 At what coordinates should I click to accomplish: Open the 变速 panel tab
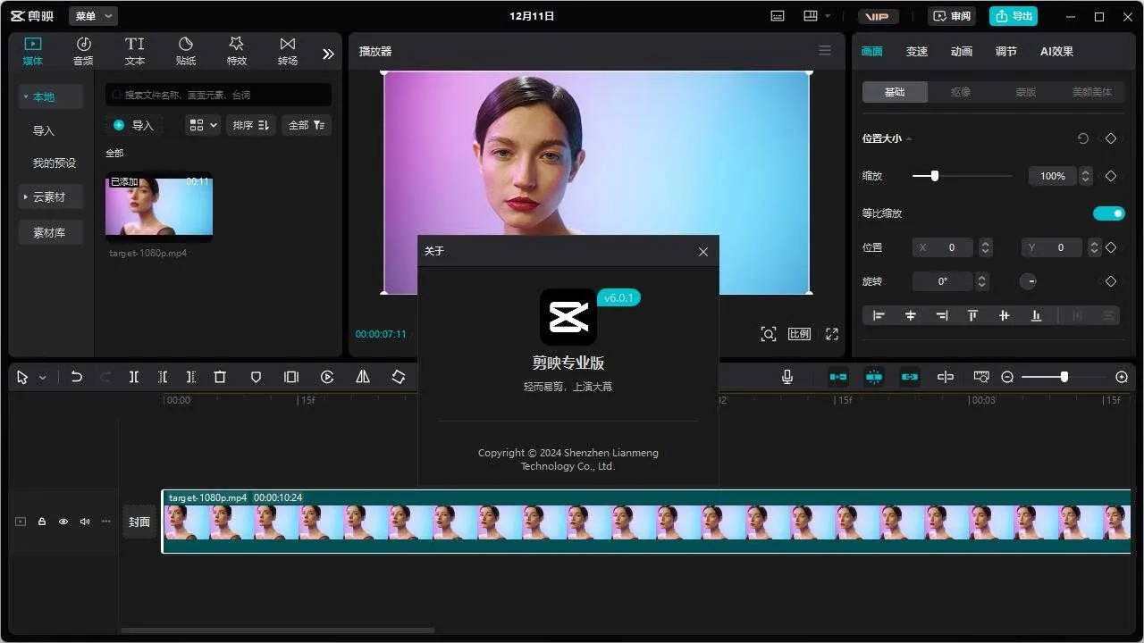pos(916,51)
